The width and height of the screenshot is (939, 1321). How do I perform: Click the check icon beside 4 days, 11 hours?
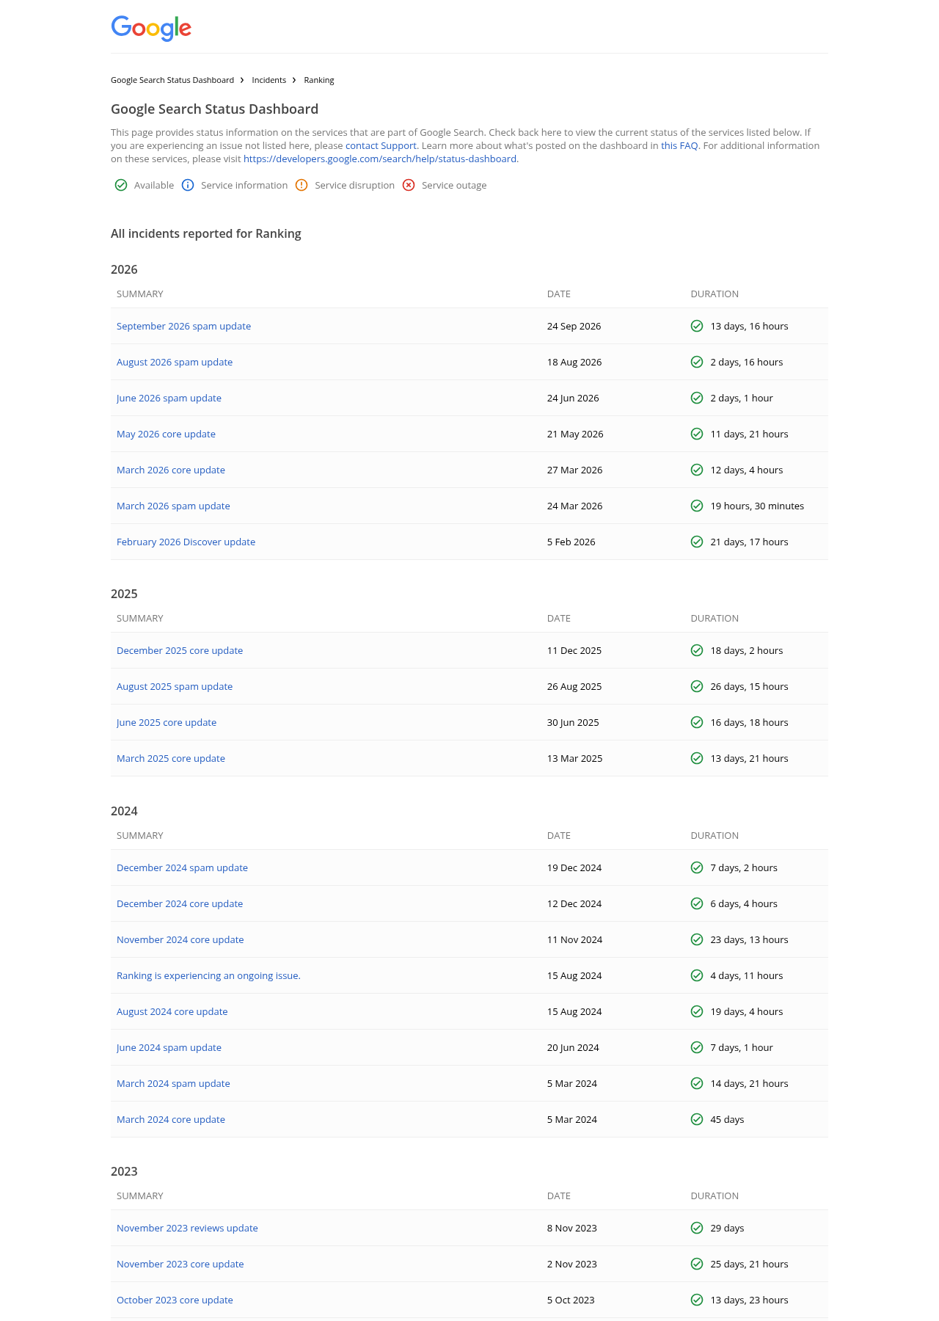pos(697,975)
